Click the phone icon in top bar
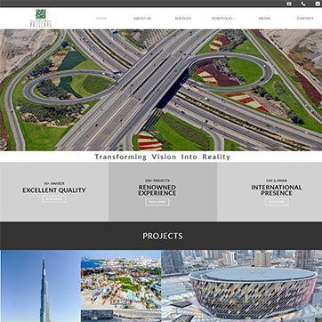Image resolution: width=322 pixels, height=322 pixels. coord(303,4)
